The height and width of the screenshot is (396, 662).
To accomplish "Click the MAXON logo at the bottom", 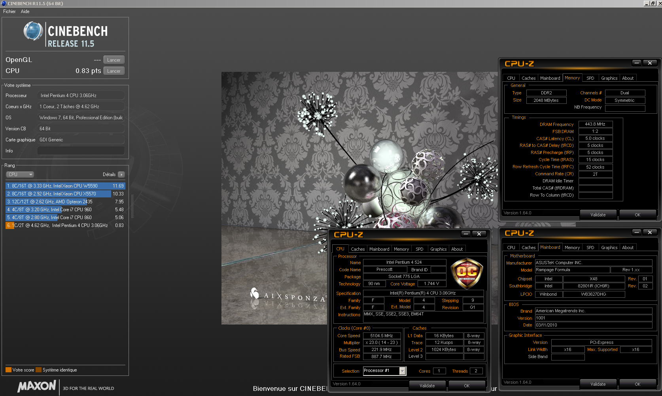I will point(37,386).
